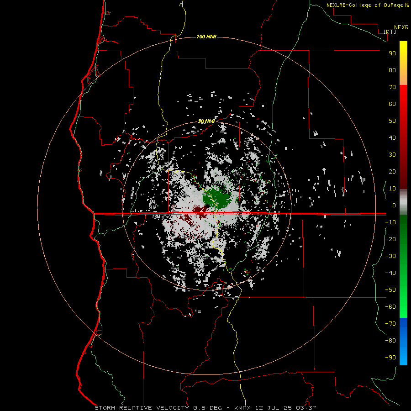Click the [KT] units label
This screenshot has height=411, width=411.
pyautogui.click(x=390, y=32)
